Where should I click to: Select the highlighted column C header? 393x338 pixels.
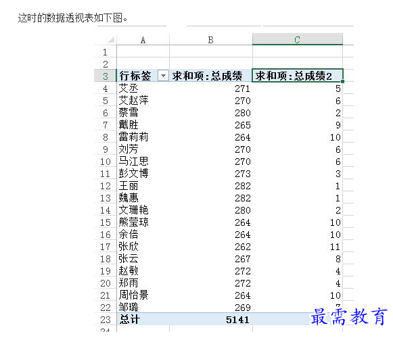point(297,39)
